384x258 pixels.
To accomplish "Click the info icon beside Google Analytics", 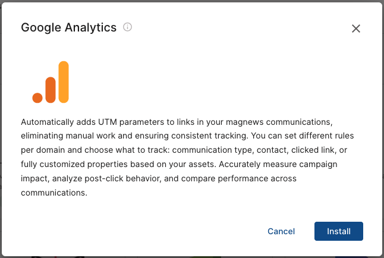I will [x=127, y=27].
